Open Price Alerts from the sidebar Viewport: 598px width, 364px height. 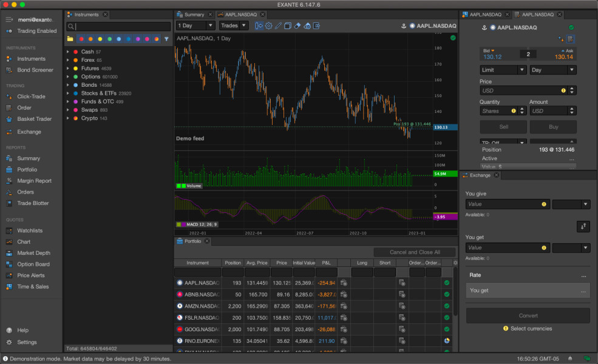pos(30,275)
